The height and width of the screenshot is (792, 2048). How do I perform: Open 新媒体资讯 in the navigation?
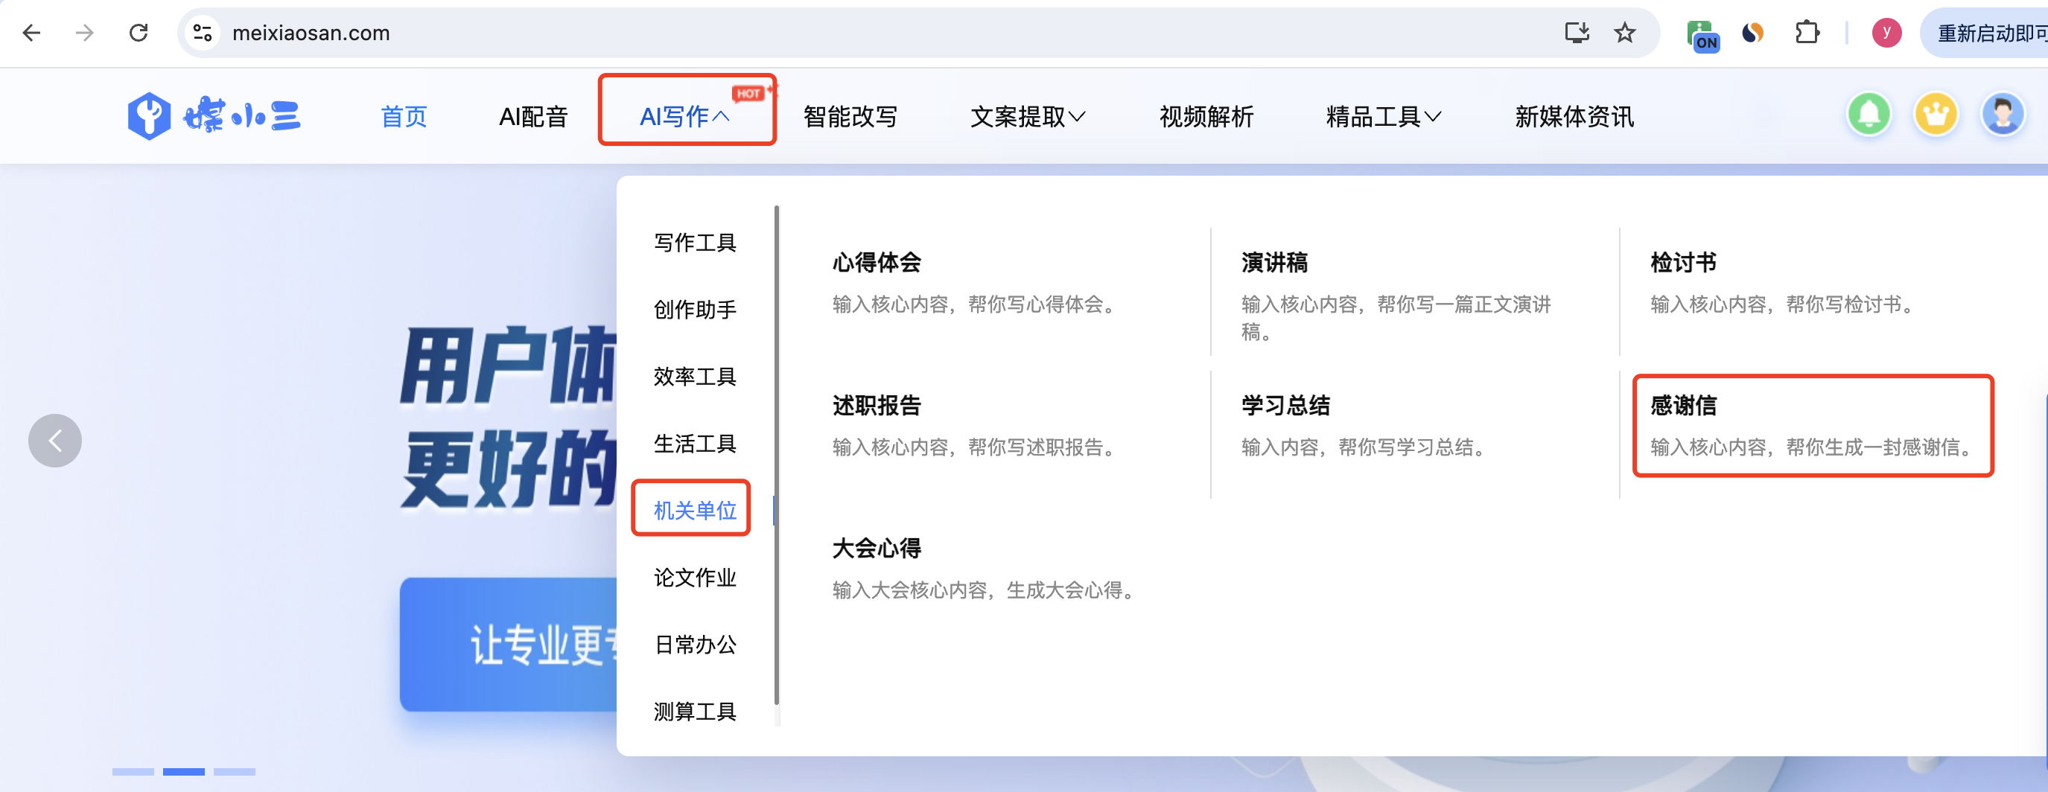tap(1574, 117)
